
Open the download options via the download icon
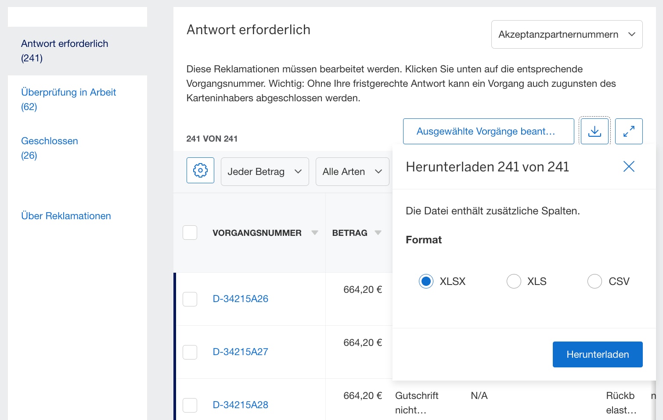(595, 131)
